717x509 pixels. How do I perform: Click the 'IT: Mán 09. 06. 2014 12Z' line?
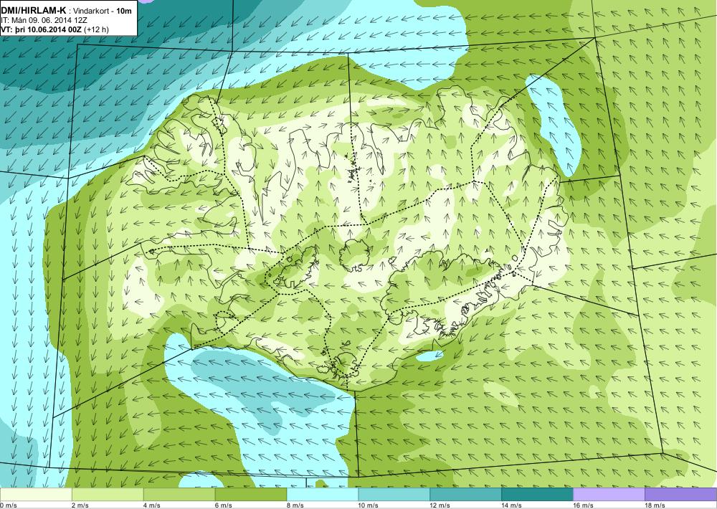(x=44, y=21)
